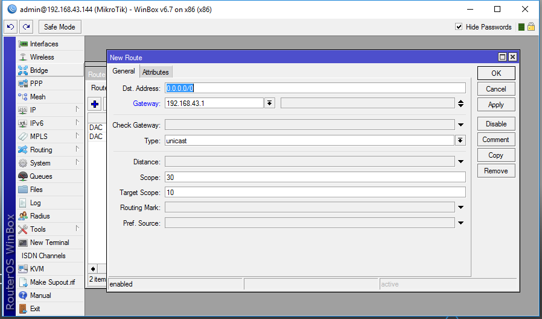This screenshot has width=542, height=319.
Task: Click the Route List scroll left arrow
Action: [93, 268]
